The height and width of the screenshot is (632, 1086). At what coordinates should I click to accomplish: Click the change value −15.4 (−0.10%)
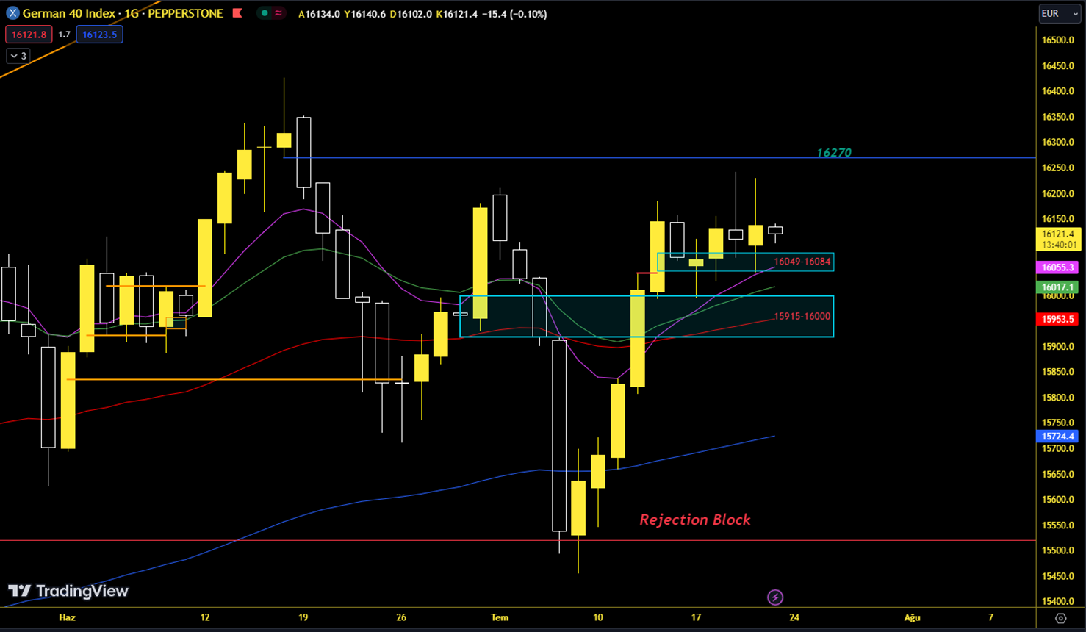(x=514, y=14)
